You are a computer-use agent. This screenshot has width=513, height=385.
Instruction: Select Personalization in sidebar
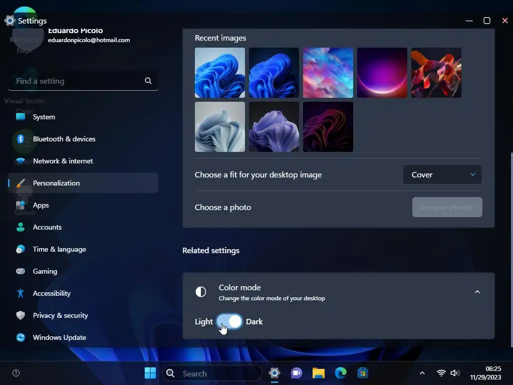[83, 183]
